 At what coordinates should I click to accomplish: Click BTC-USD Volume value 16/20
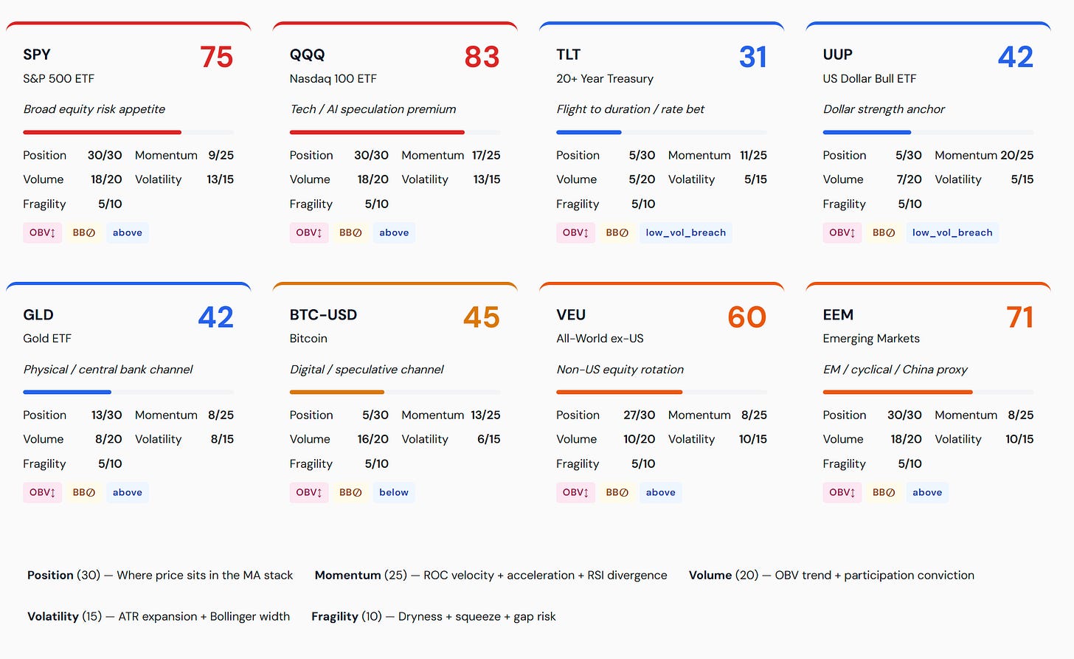(x=373, y=439)
